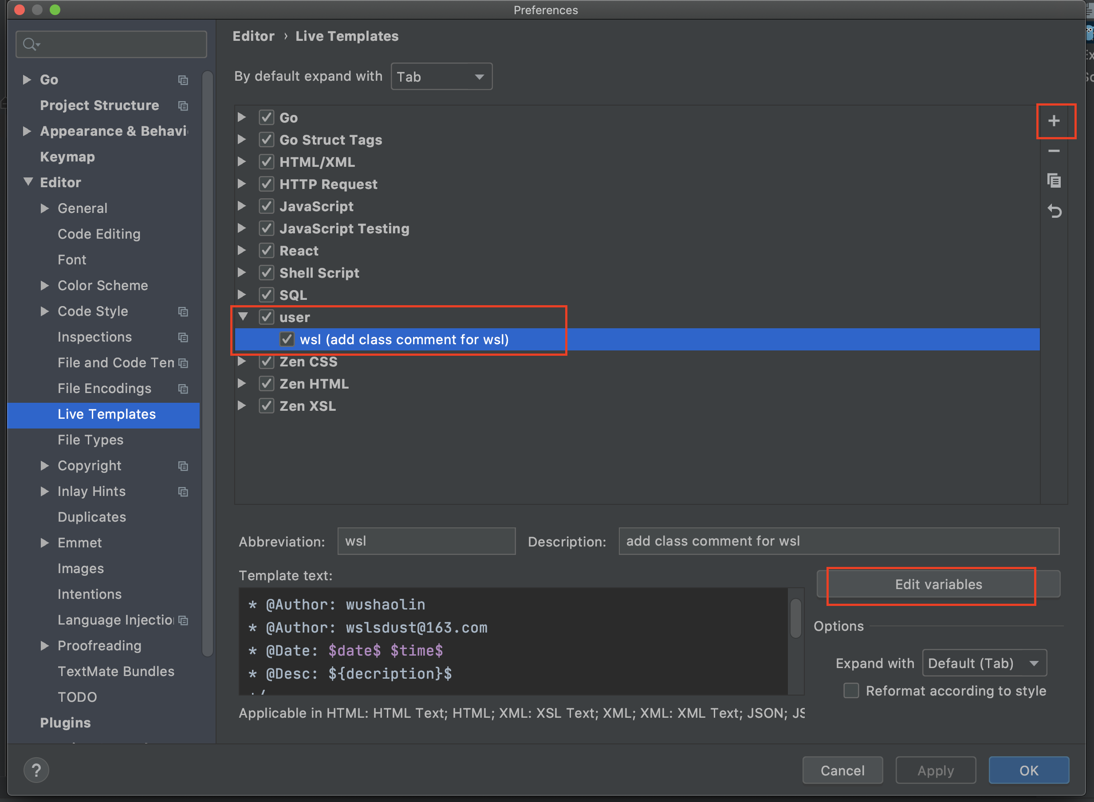Click project-level icon next to Copyright
The image size is (1094, 802).
click(183, 466)
